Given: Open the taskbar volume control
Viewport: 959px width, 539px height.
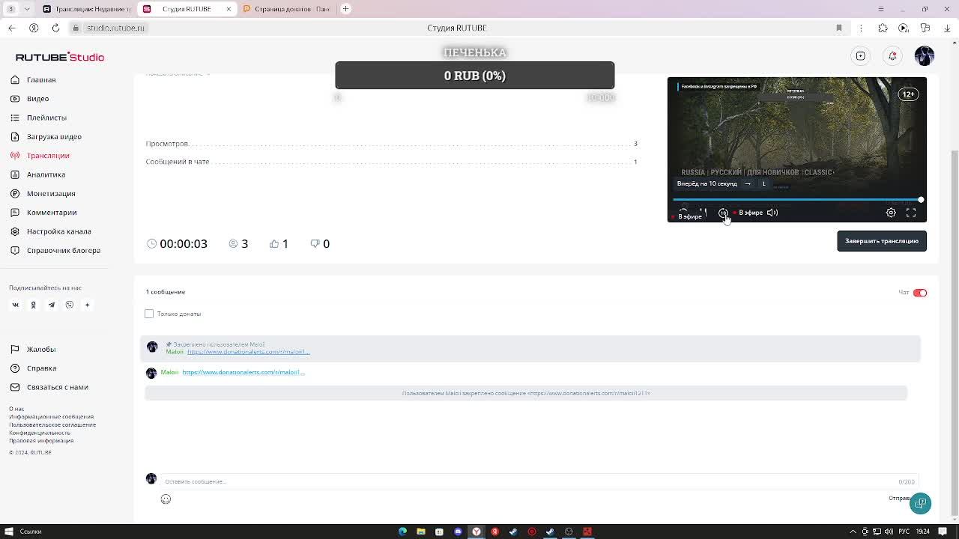Looking at the screenshot, I should [888, 532].
